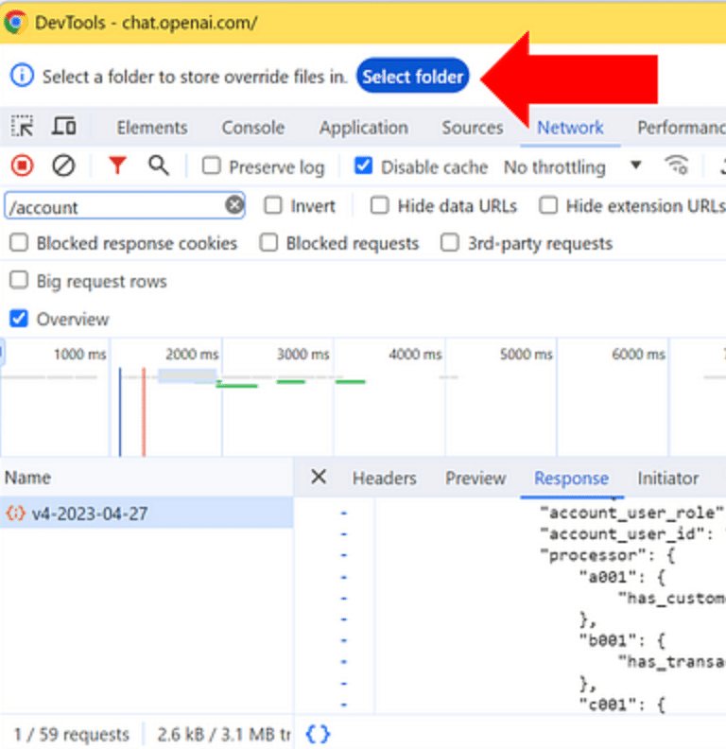The height and width of the screenshot is (749, 726).
Task: Toggle the device toolbar icon
Action: 63,127
